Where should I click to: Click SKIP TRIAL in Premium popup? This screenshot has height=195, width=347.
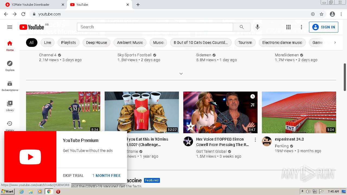point(73,175)
